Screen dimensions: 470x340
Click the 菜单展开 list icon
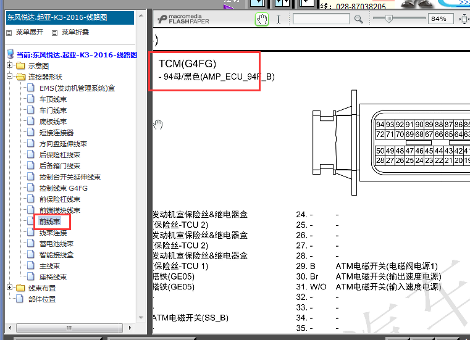9,33
